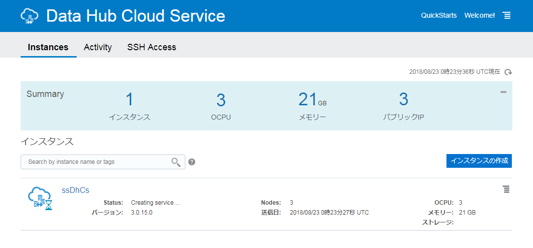Open the header hamburger menu icon
533x248 pixels.
click(507, 15)
